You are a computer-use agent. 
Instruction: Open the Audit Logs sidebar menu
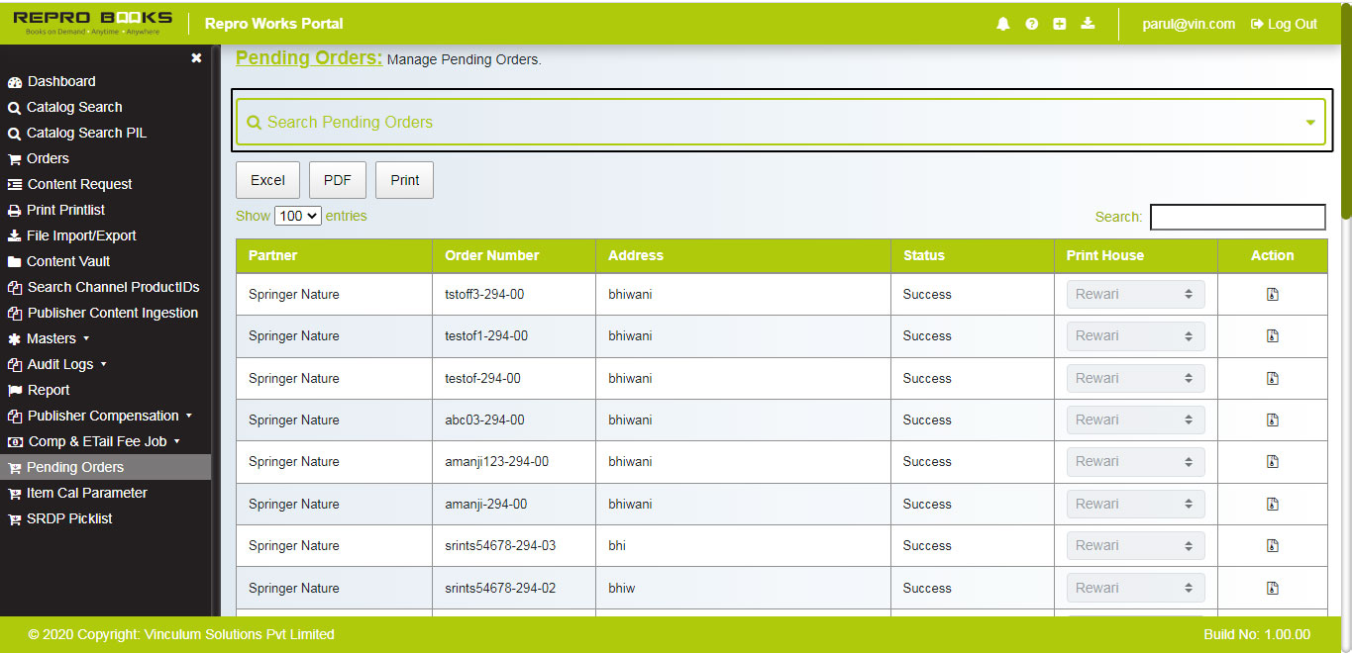coord(61,364)
